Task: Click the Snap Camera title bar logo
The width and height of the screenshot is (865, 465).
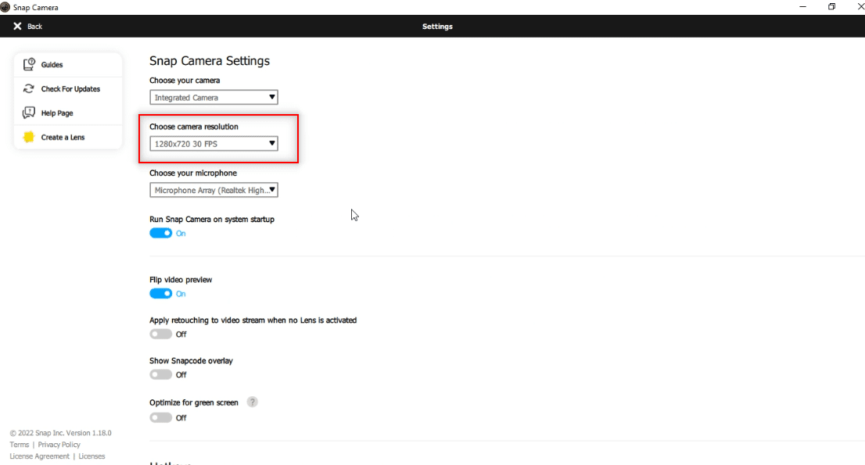Action: 5,7
